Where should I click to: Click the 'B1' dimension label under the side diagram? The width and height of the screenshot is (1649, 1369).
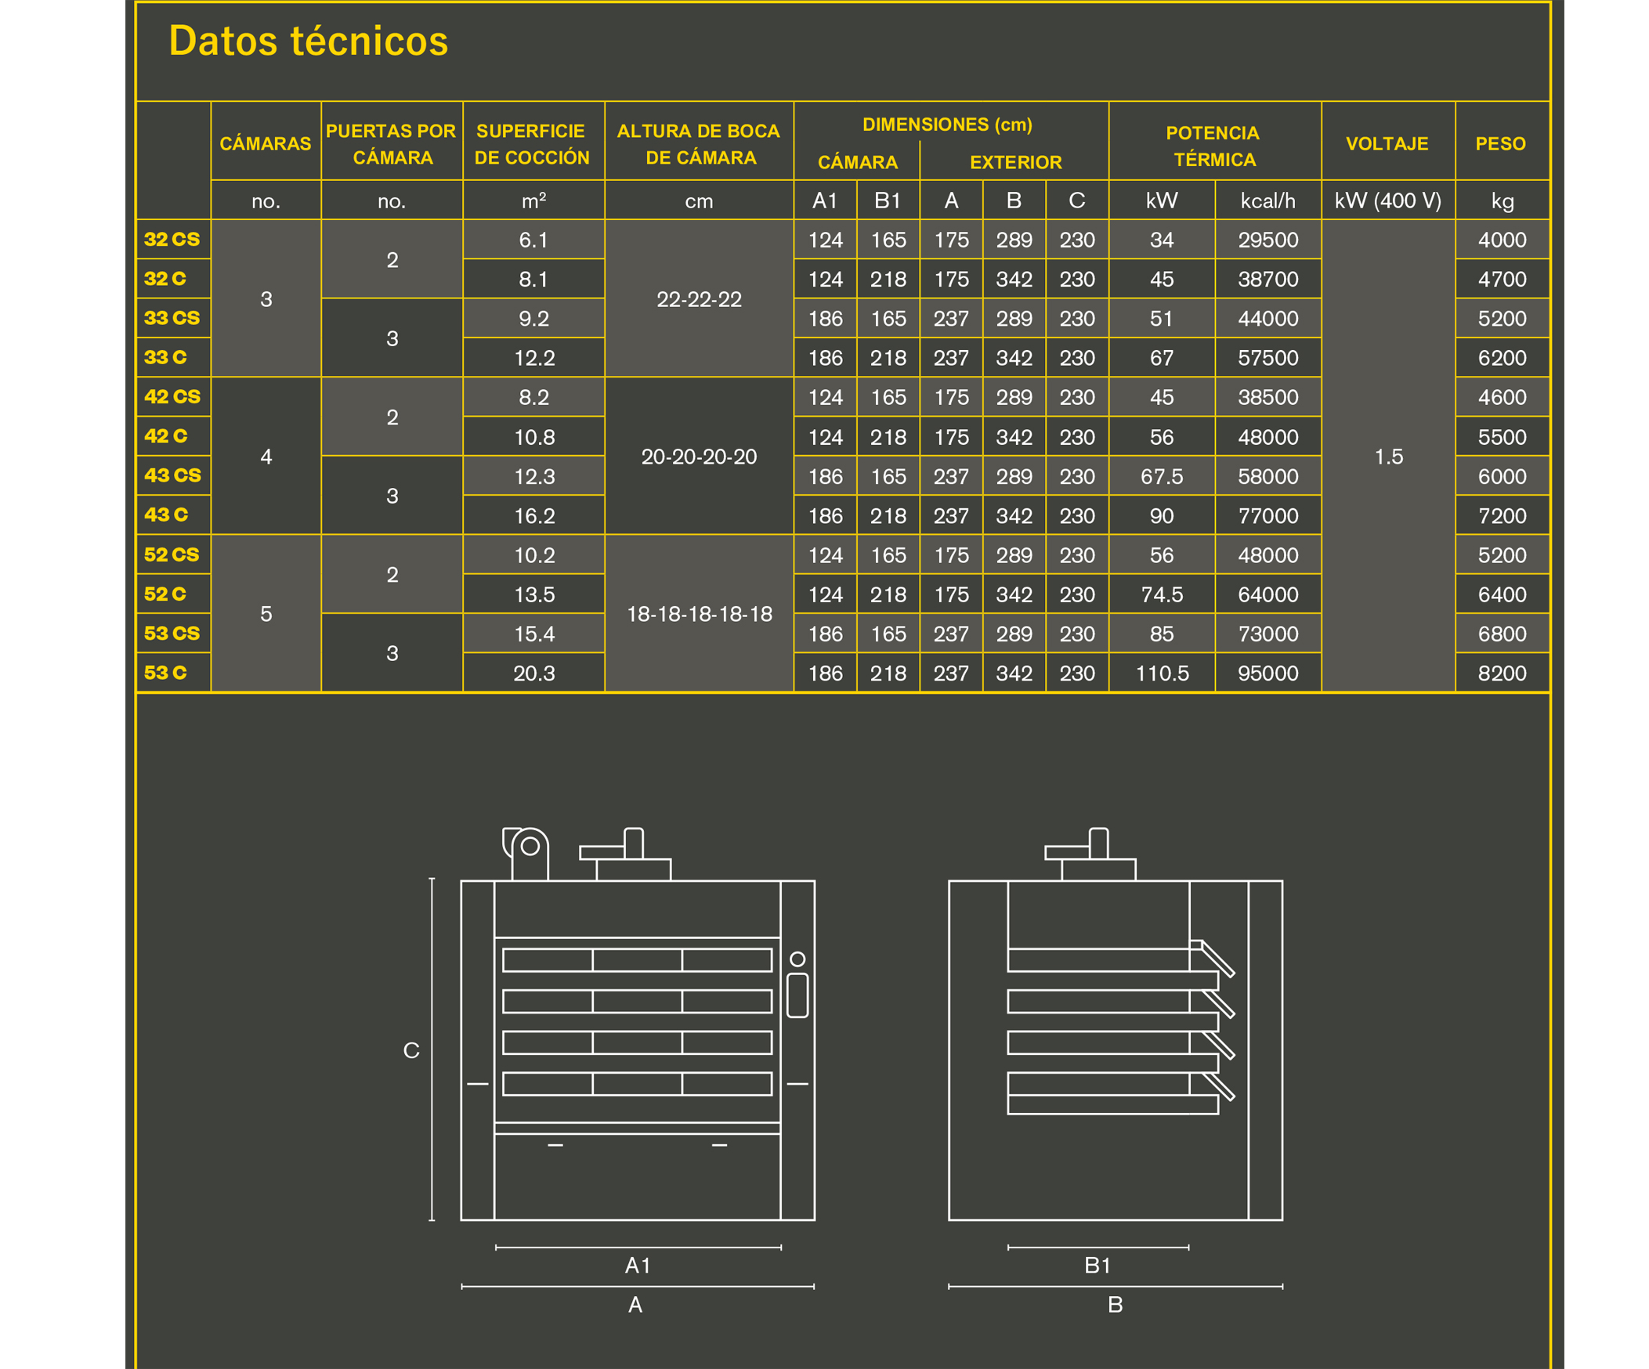(1097, 1265)
